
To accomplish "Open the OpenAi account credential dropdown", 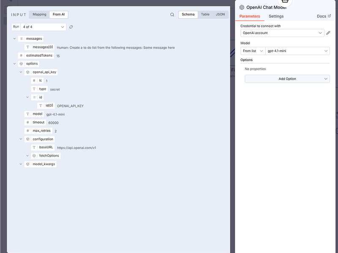I will 282,33.
